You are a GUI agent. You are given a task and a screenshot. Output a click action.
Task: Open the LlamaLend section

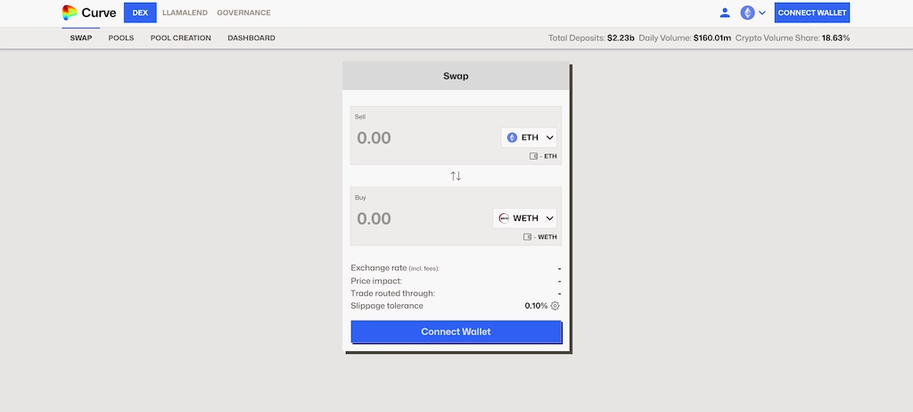(185, 13)
